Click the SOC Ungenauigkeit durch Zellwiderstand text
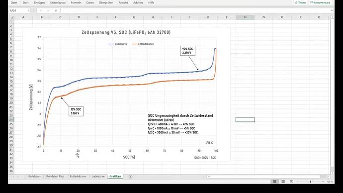Image resolution: width=343 pixels, height=193 pixels. [x=180, y=115]
